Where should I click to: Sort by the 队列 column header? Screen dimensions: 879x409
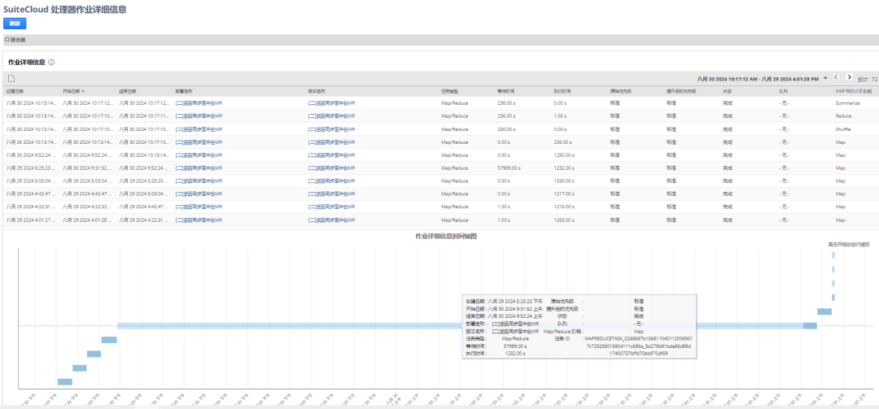[784, 91]
